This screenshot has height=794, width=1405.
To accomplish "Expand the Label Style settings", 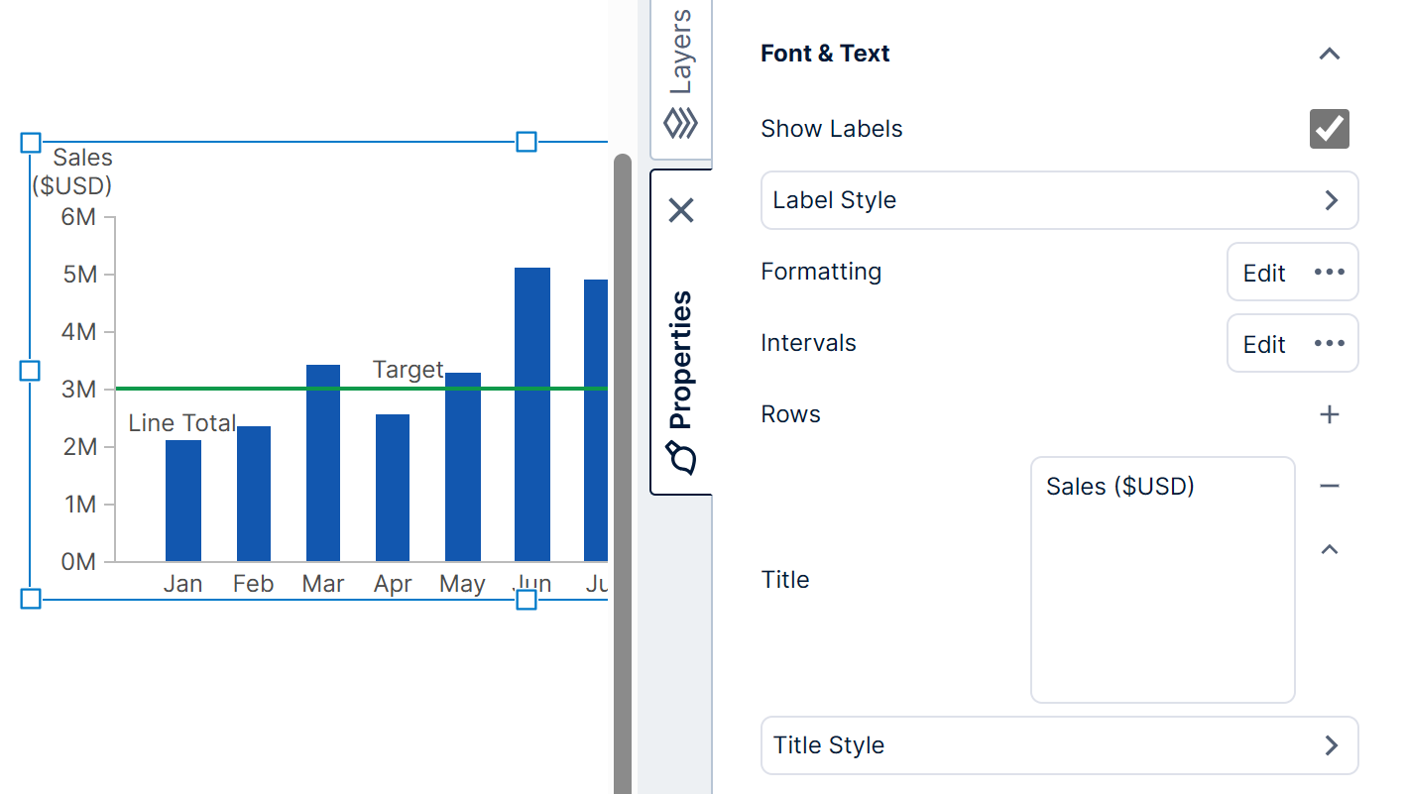I will point(1059,200).
